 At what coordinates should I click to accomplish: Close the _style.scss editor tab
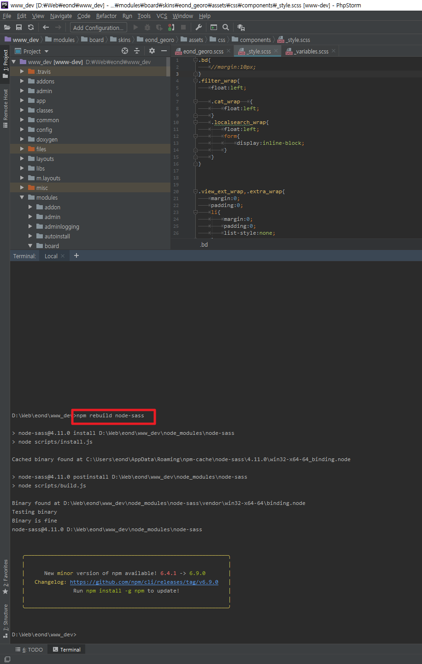pos(276,51)
